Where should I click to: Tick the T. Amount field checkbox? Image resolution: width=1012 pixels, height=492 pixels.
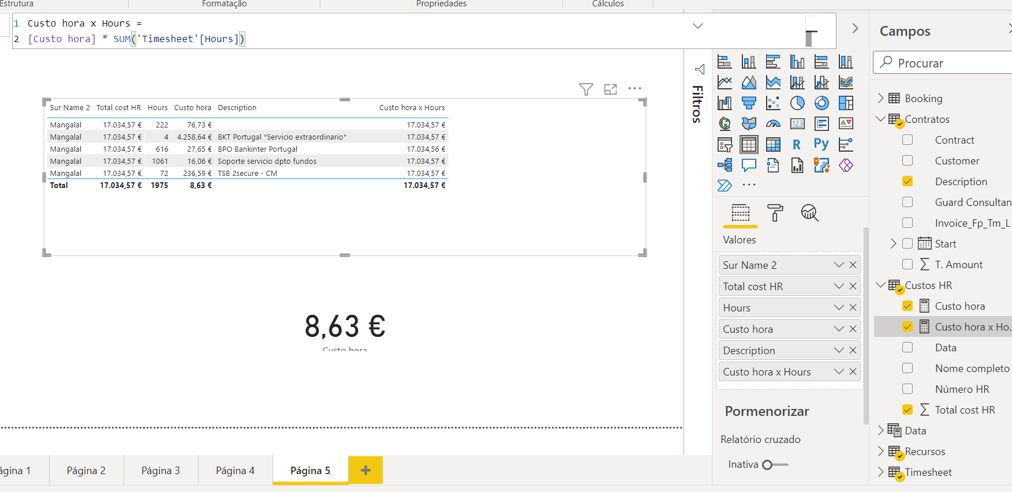(908, 265)
